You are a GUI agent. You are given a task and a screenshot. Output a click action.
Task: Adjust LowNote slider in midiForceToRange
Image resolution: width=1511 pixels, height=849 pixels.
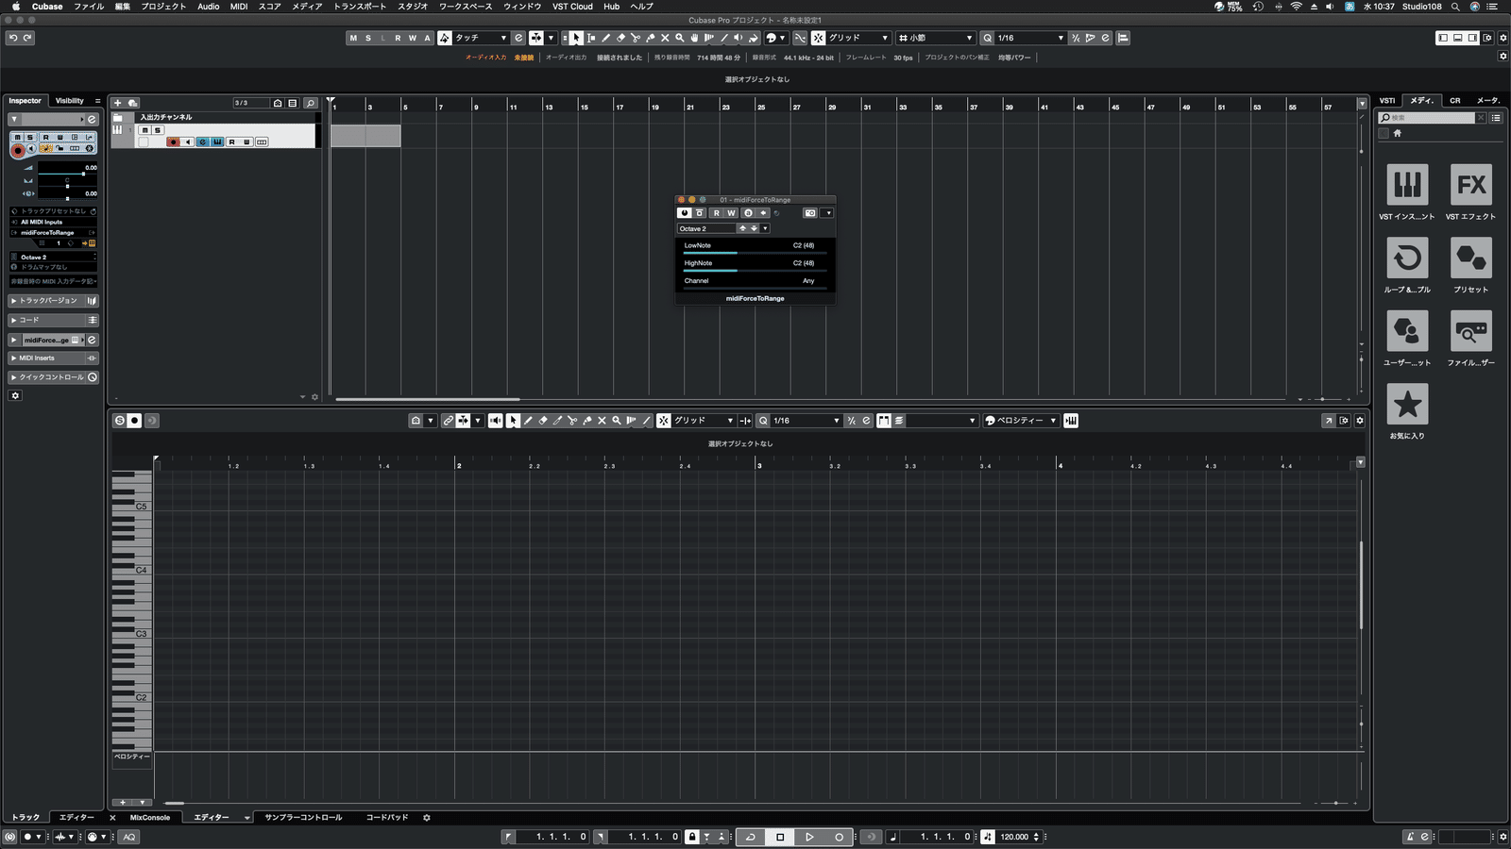(755, 253)
